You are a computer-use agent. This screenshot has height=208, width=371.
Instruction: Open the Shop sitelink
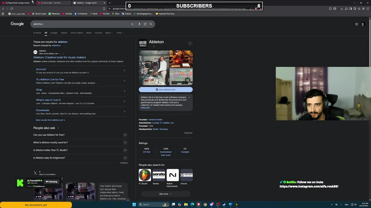click(39, 90)
